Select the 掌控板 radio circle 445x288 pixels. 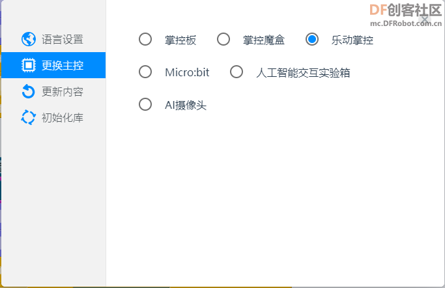[145, 39]
